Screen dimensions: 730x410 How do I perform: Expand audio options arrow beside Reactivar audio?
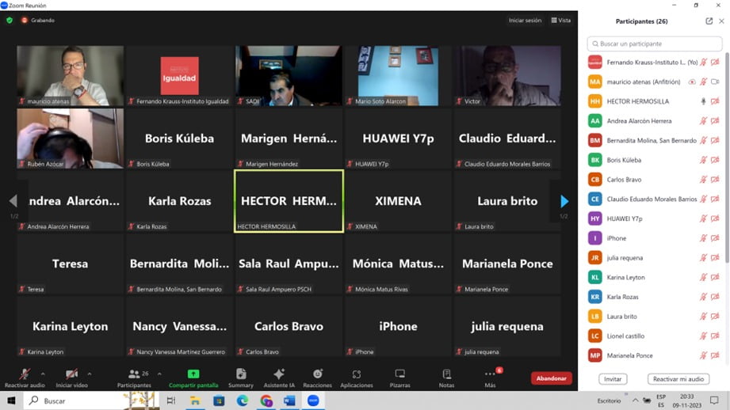pyautogui.click(x=43, y=374)
